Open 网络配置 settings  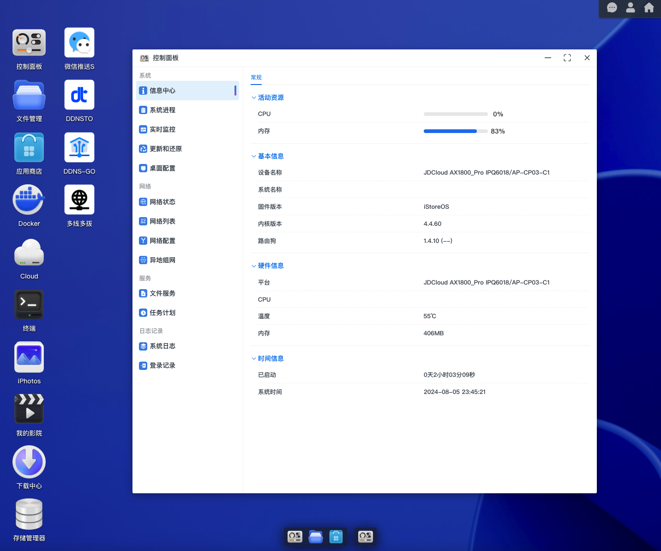click(162, 241)
